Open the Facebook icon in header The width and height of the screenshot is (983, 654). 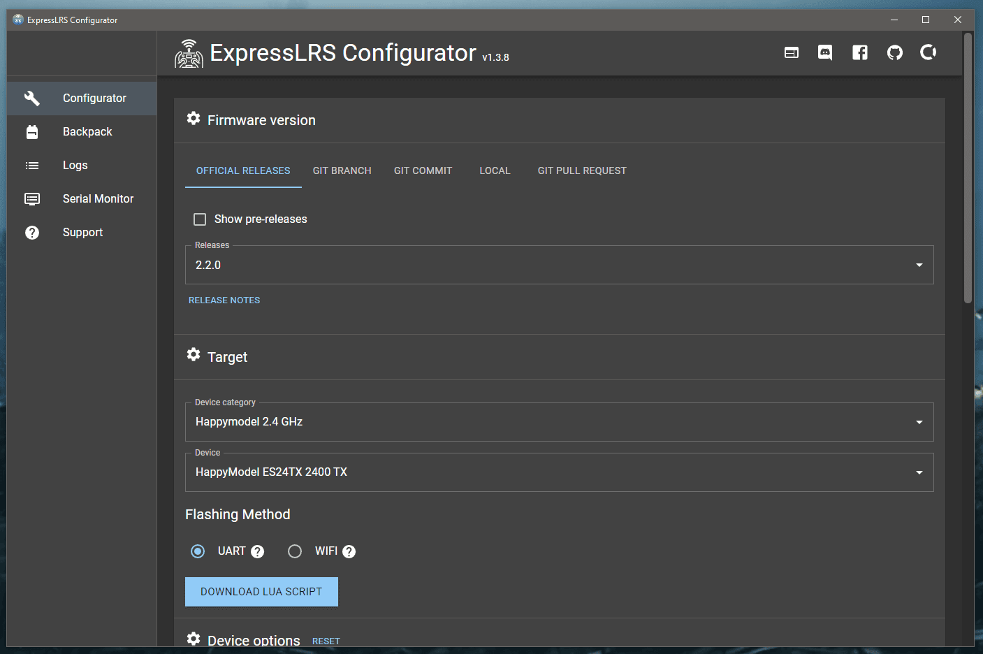click(860, 52)
